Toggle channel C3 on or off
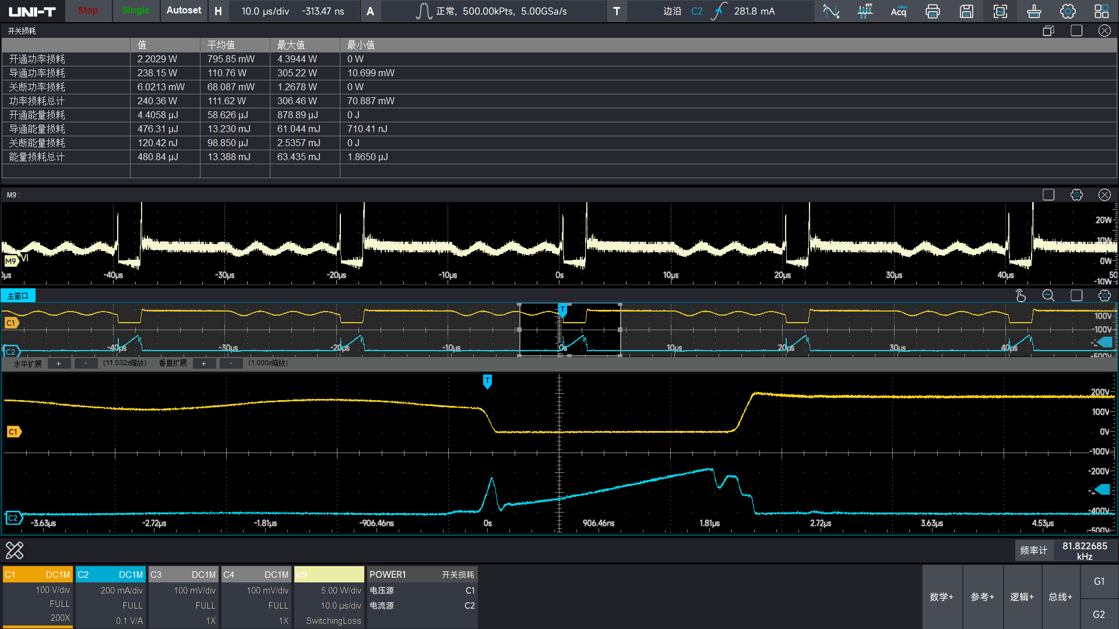This screenshot has height=629, width=1119. [x=183, y=574]
